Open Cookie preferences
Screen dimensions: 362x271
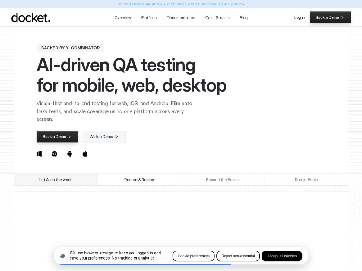[x=194, y=256]
